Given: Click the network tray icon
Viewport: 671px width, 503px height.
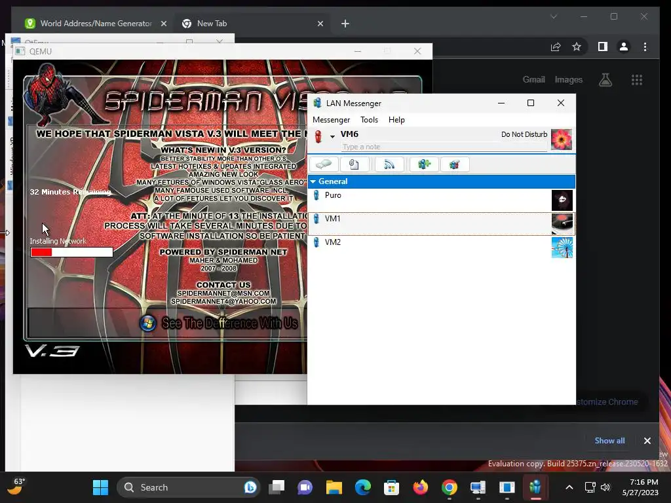Looking at the screenshot, I should point(590,487).
